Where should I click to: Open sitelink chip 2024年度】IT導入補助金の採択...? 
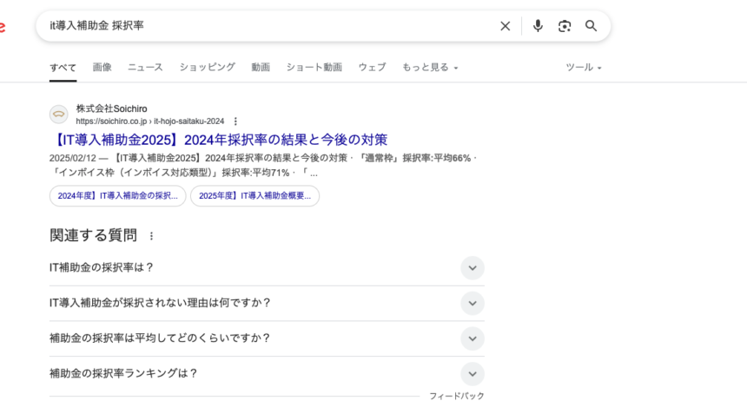pos(117,196)
